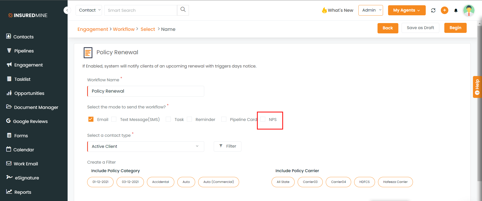The image size is (482, 201).
Task: Open the Contact search type dropdown
Action: pyautogui.click(x=89, y=10)
